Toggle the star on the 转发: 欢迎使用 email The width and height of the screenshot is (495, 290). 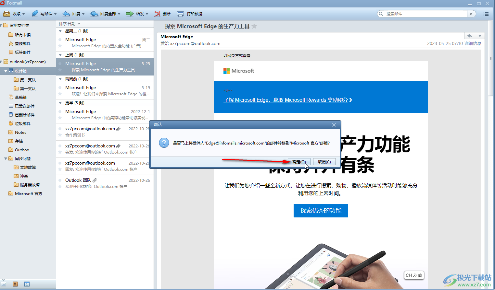pyautogui.click(x=60, y=152)
